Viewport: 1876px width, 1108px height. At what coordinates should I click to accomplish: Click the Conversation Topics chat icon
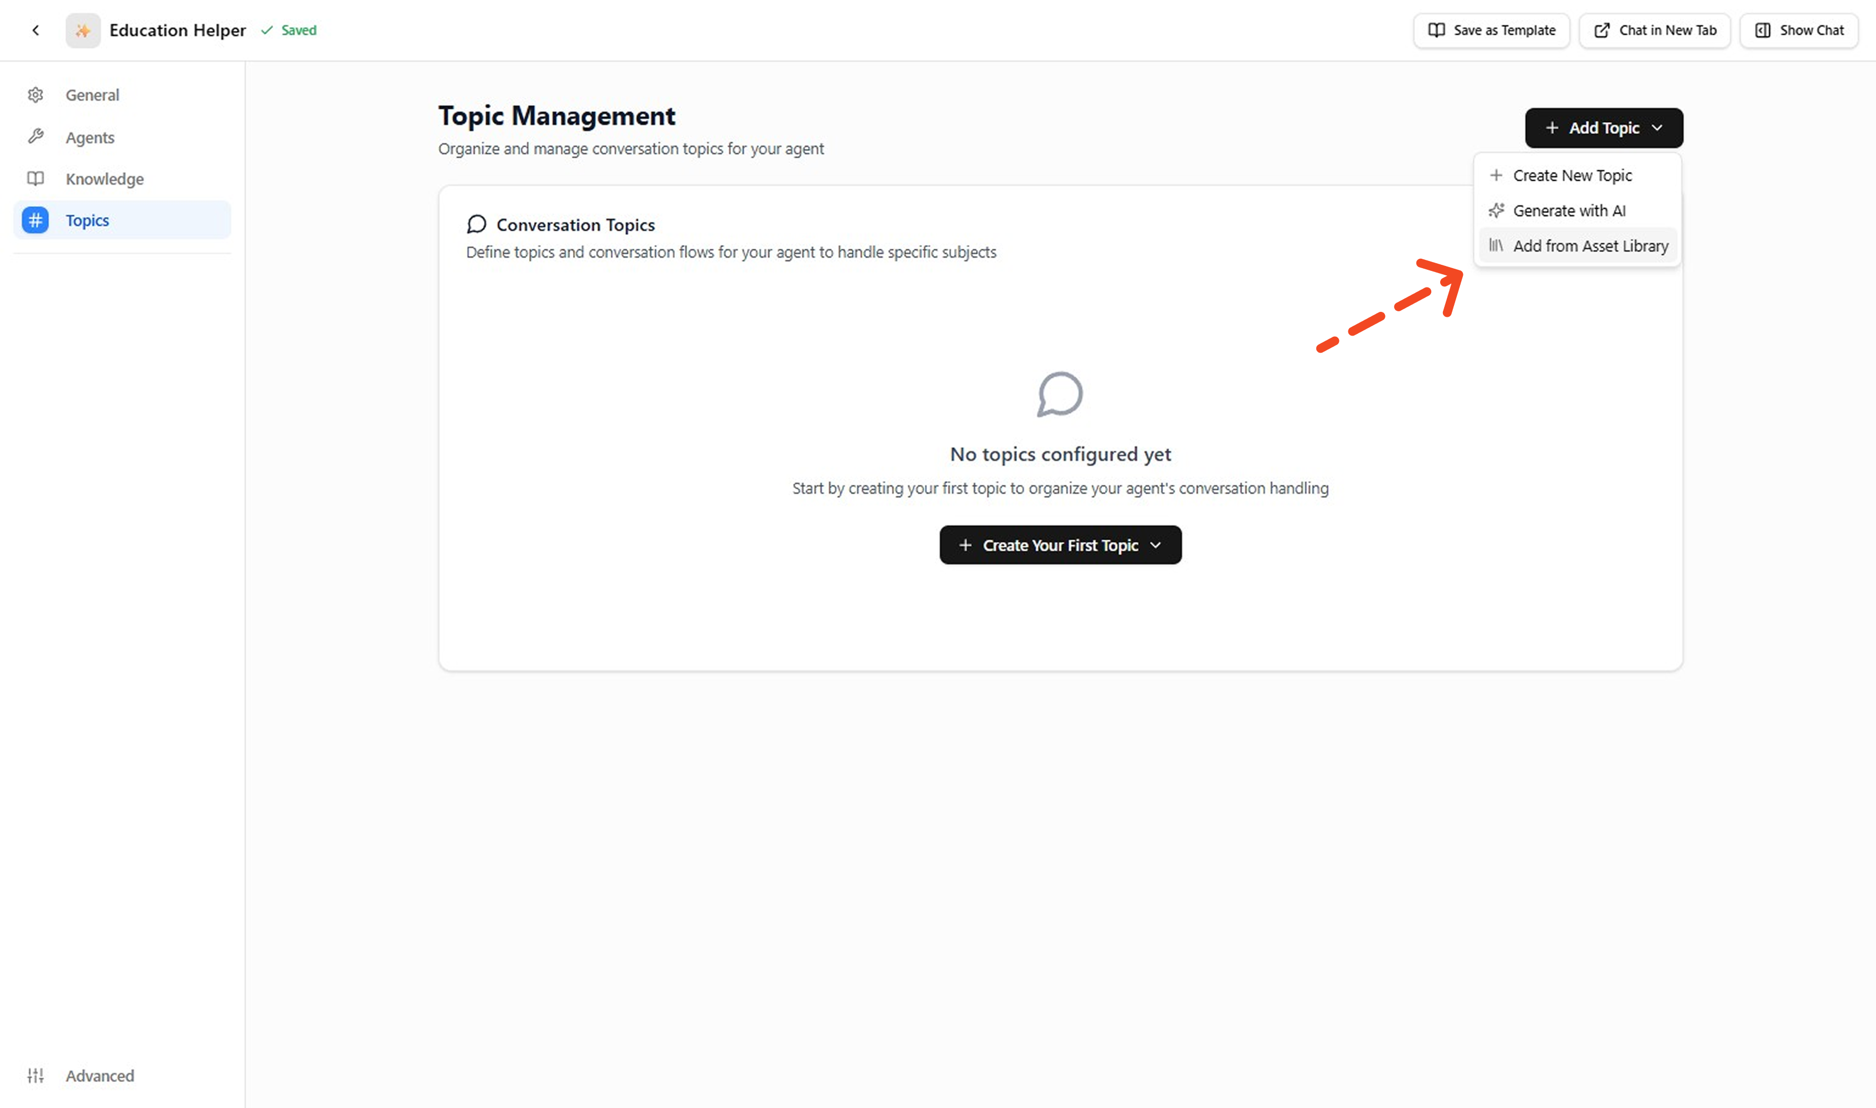tap(477, 224)
